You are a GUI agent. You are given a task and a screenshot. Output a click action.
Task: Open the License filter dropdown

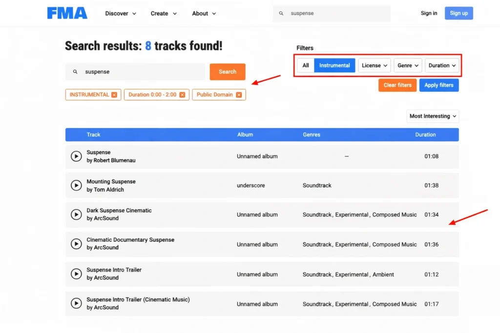click(375, 65)
